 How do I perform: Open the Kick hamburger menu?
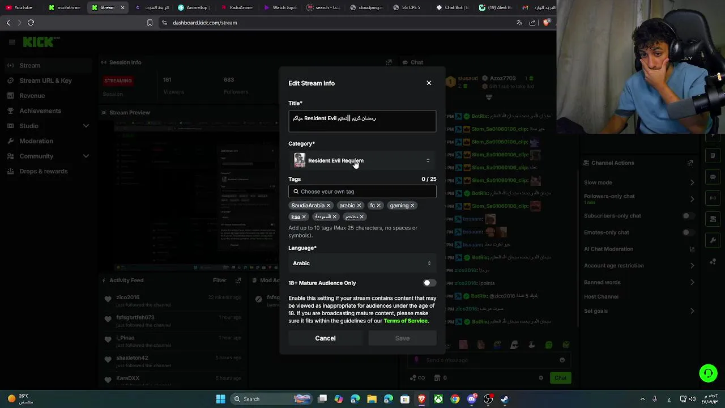pyautogui.click(x=12, y=42)
